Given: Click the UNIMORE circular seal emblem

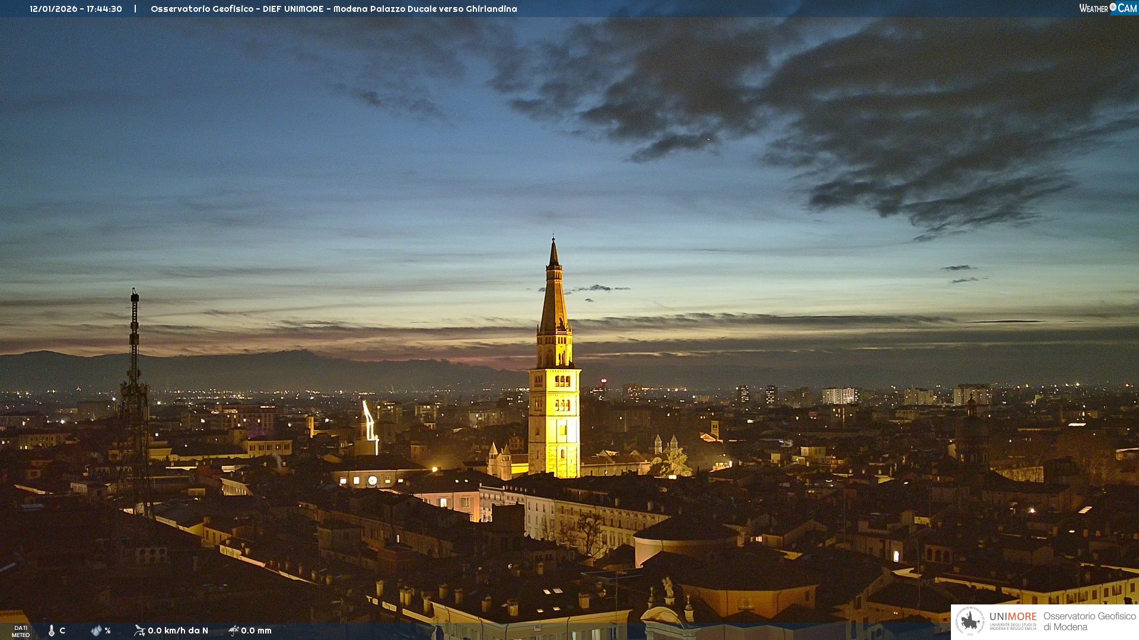Looking at the screenshot, I should (x=969, y=621).
